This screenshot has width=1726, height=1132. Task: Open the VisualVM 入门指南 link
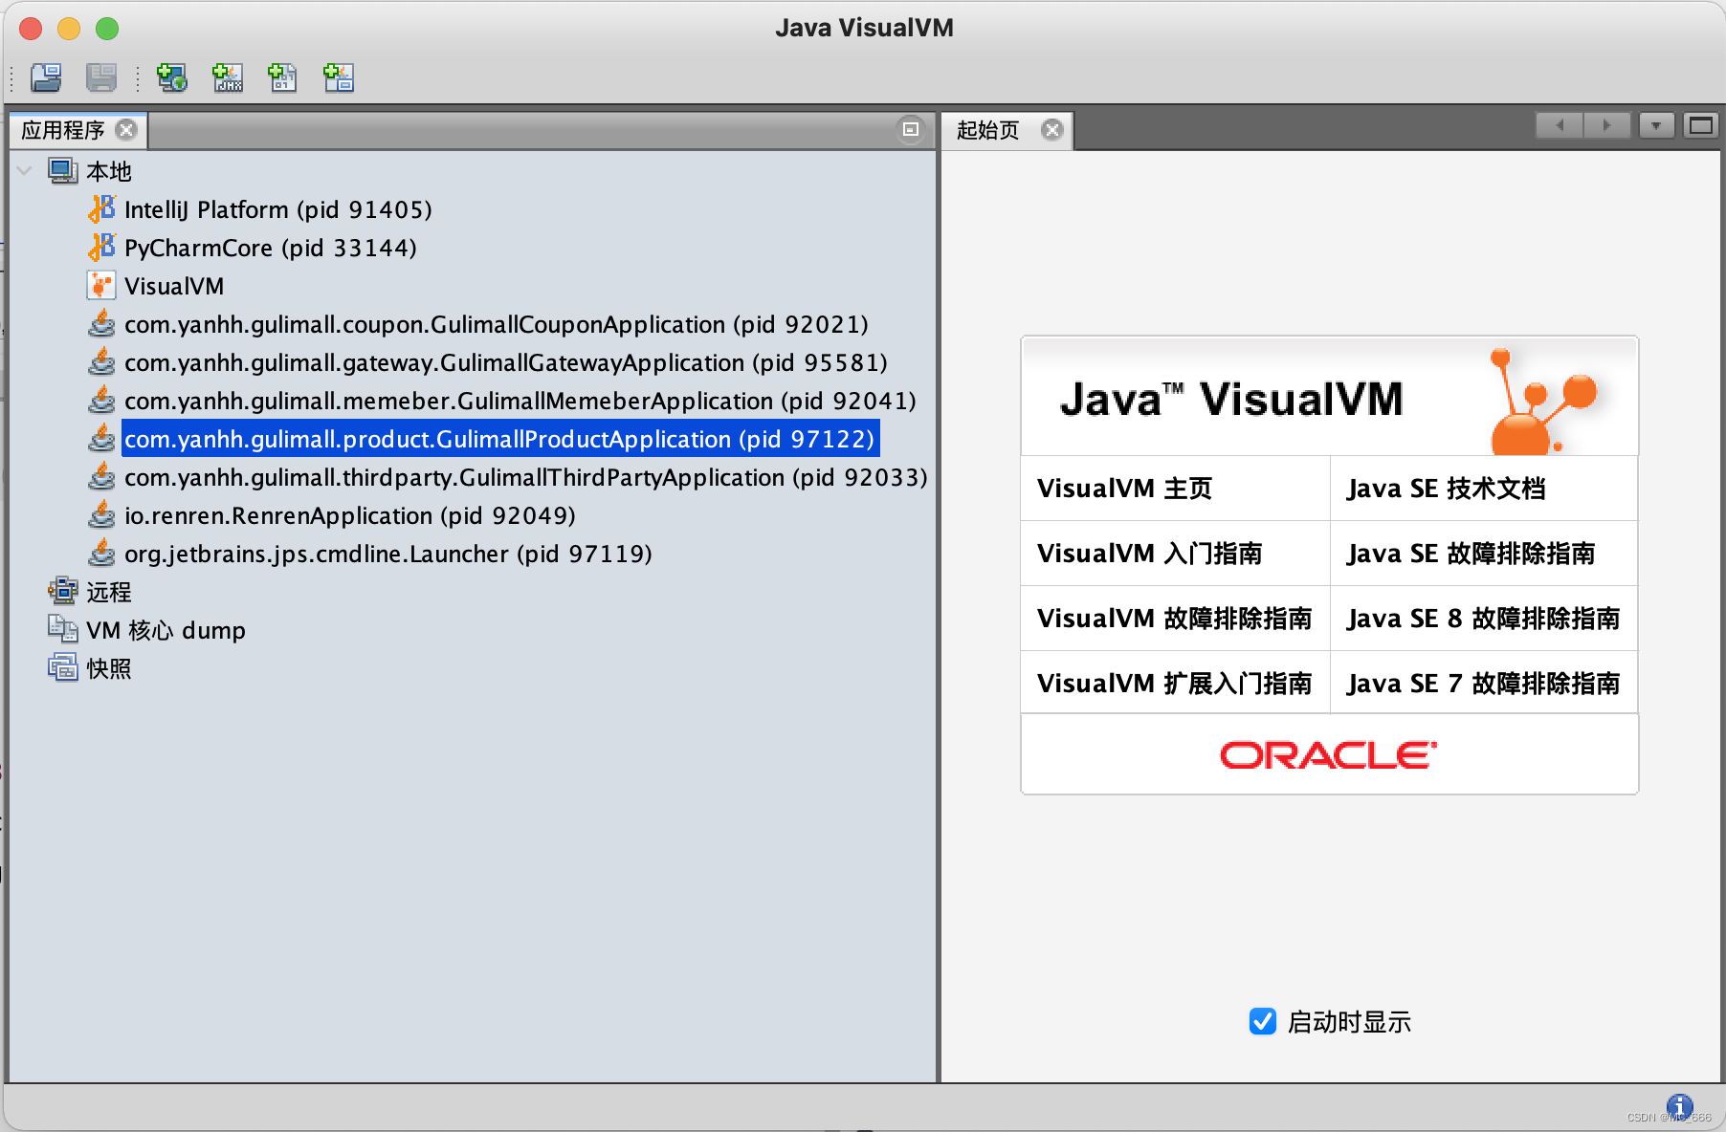[1150, 554]
